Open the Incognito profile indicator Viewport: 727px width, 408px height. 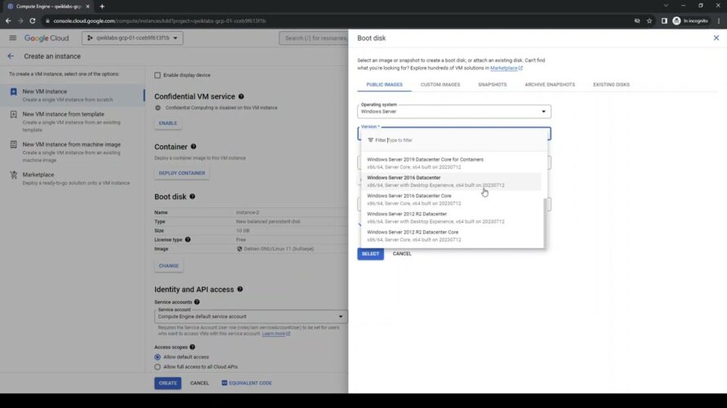tap(690, 21)
